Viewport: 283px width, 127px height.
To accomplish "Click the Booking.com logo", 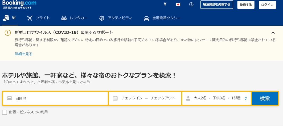I will point(19,3).
